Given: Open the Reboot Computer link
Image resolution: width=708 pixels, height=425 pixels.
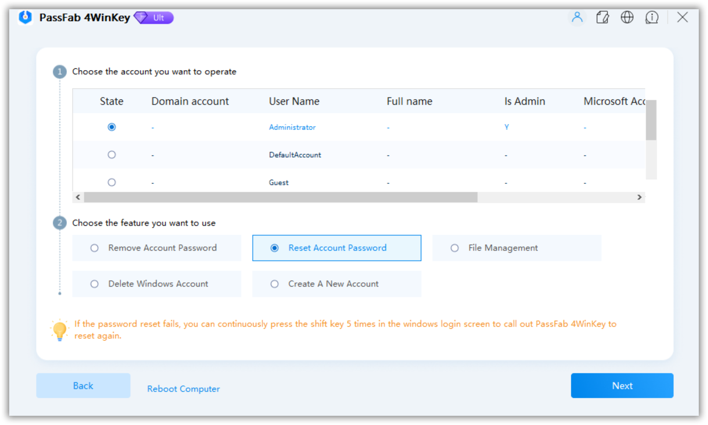Looking at the screenshot, I should pyautogui.click(x=183, y=389).
